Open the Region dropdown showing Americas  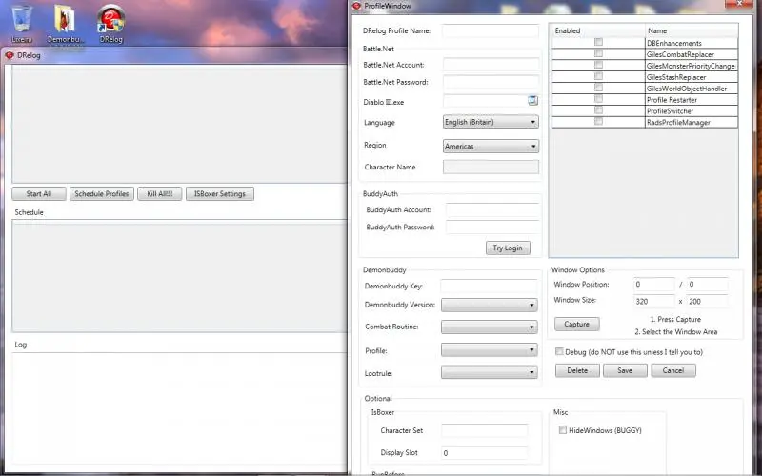[x=491, y=146]
